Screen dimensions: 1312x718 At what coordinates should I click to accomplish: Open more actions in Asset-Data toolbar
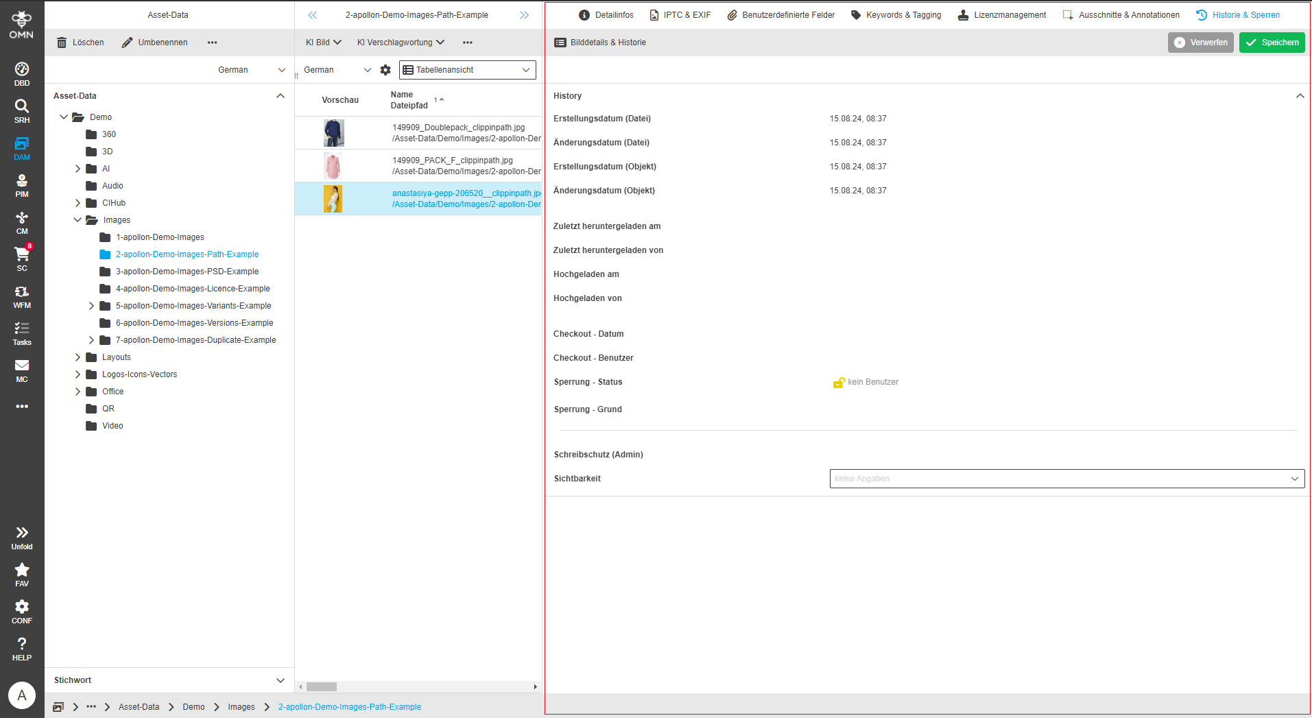(x=213, y=43)
